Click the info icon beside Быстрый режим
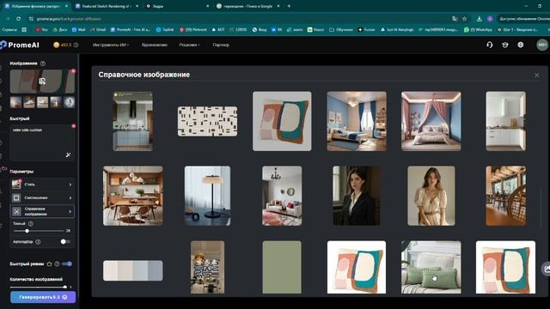The width and height of the screenshot is (550, 309). pos(57,264)
